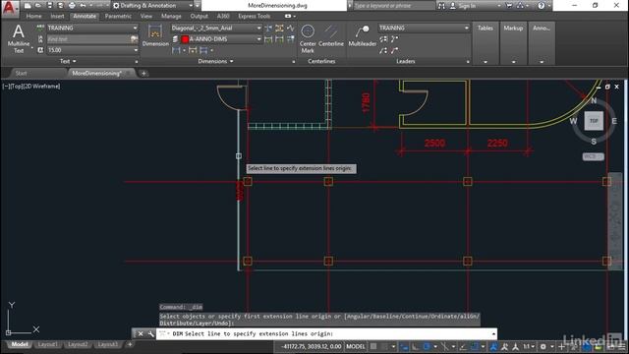Click the Check Spelling ABC icon

click(x=40, y=28)
